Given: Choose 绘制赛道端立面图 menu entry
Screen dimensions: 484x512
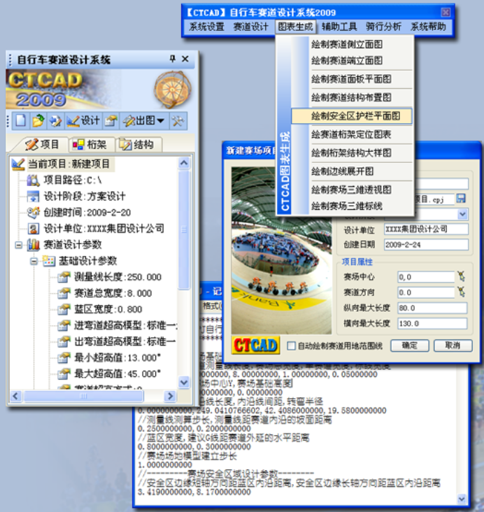Looking at the screenshot, I should [x=351, y=61].
